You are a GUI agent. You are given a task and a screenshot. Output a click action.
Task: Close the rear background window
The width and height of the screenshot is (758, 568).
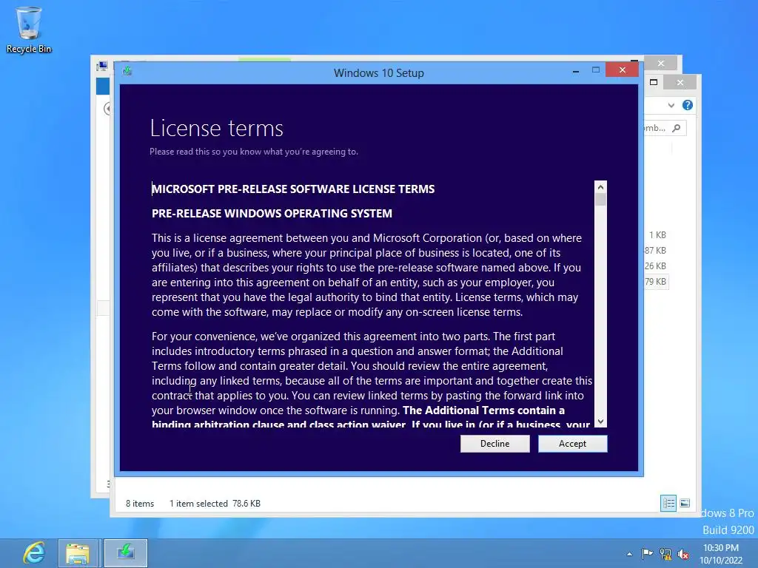click(x=661, y=64)
